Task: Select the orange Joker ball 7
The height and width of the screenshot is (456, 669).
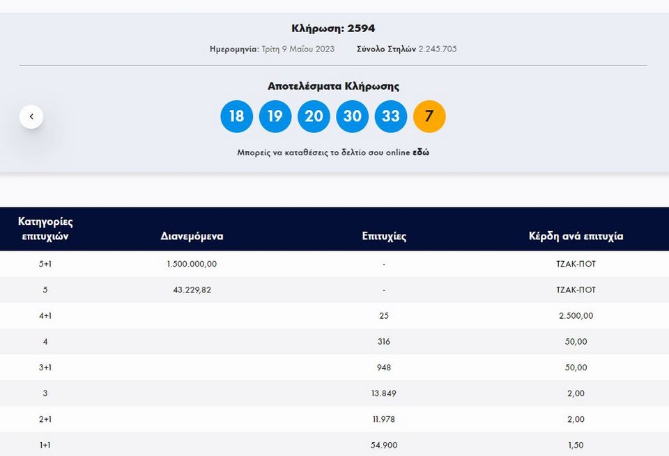Action: pyautogui.click(x=429, y=116)
